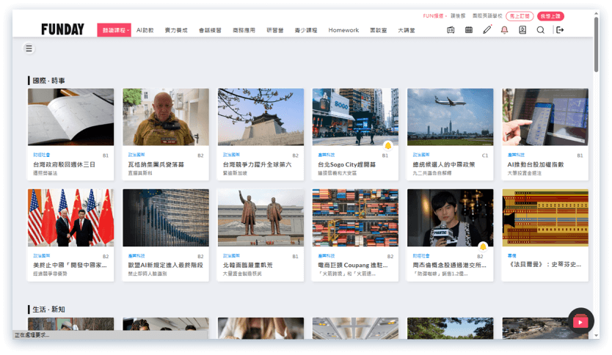Viewport: 612px width, 355px height.
Task: Open the 電商巨頭 Coupang article title
Action: pos(352,266)
